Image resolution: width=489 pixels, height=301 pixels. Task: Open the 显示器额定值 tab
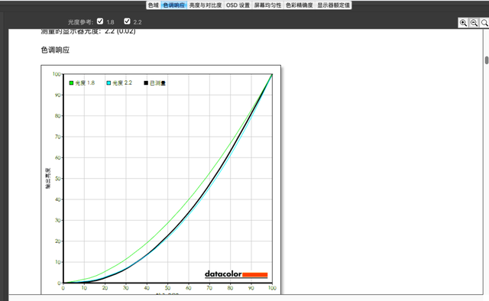point(333,5)
